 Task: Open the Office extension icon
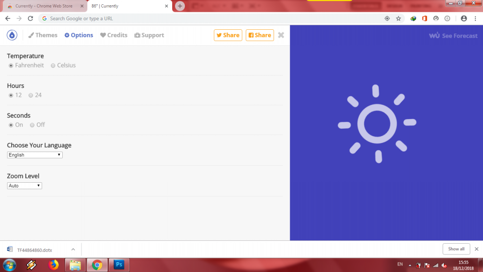[x=425, y=18]
